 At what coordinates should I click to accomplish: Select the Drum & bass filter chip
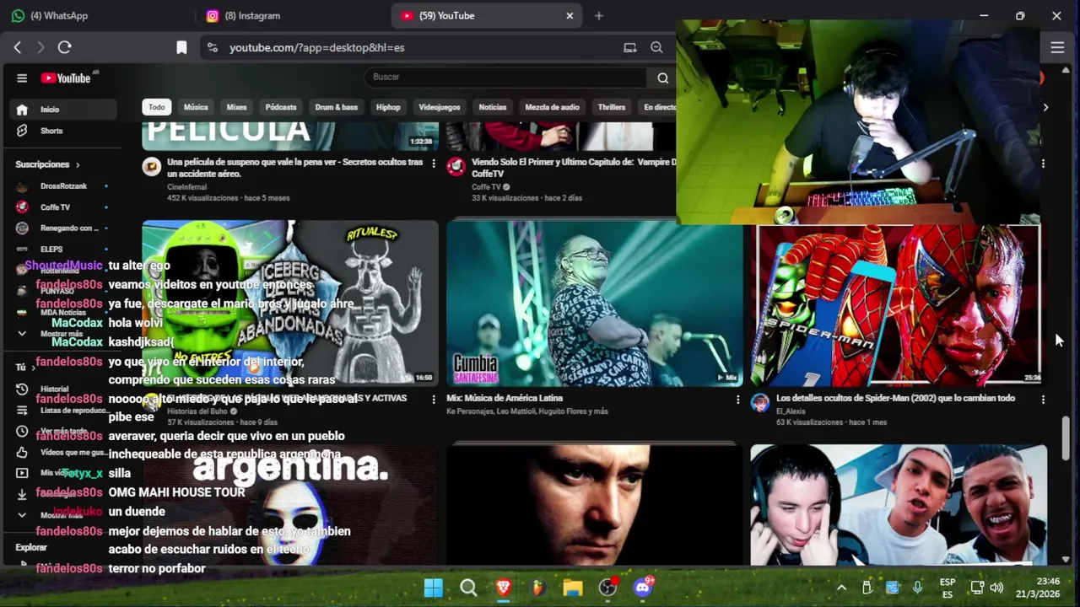(x=337, y=107)
